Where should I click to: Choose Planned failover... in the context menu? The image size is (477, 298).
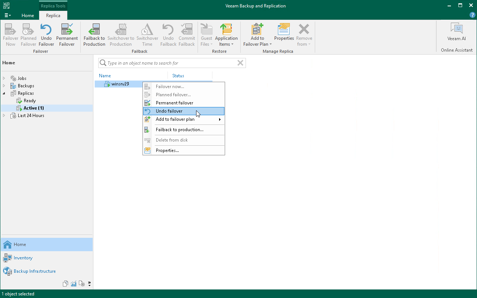tap(184, 95)
